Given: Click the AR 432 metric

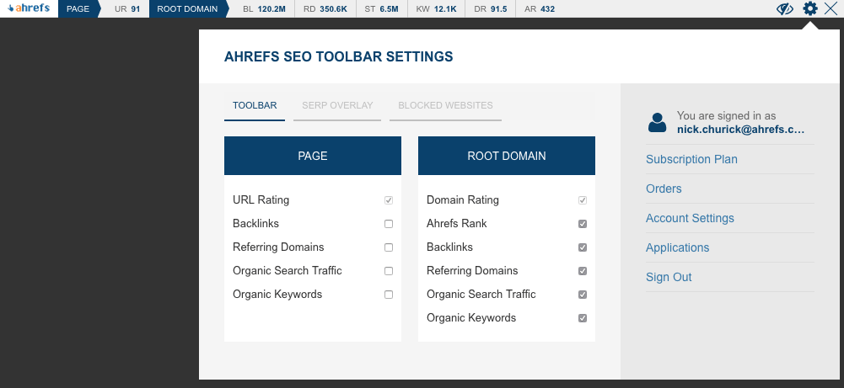Looking at the screenshot, I should [540, 9].
